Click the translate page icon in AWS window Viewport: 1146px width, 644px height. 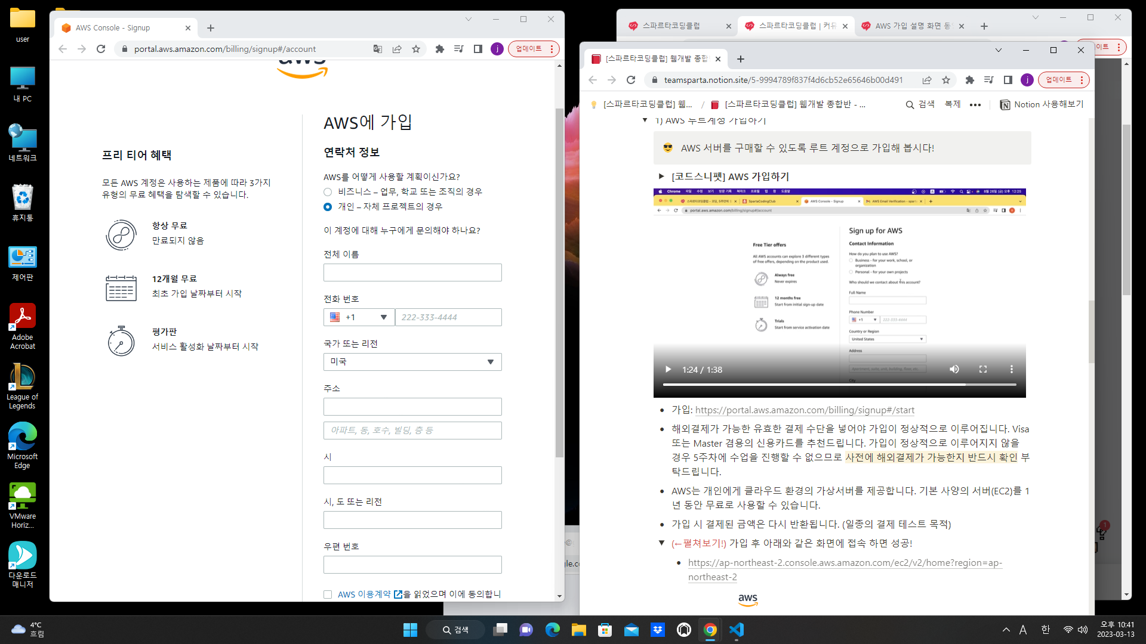[378, 49]
